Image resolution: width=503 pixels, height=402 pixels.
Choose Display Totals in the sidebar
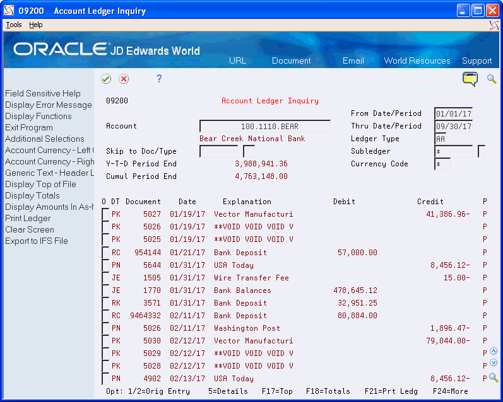tap(32, 196)
